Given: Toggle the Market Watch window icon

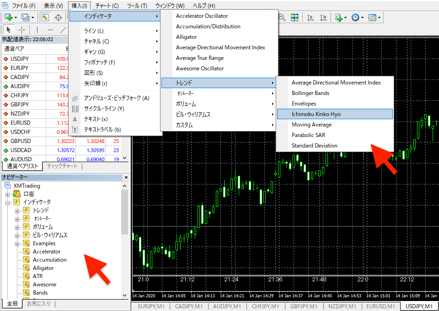Looking at the screenshot, I should pyautogui.click(x=45, y=17).
